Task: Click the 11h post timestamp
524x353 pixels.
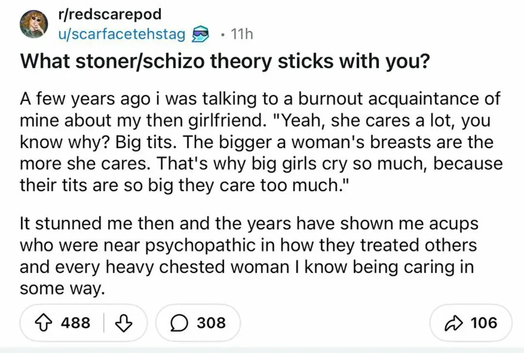Action: 242,34
